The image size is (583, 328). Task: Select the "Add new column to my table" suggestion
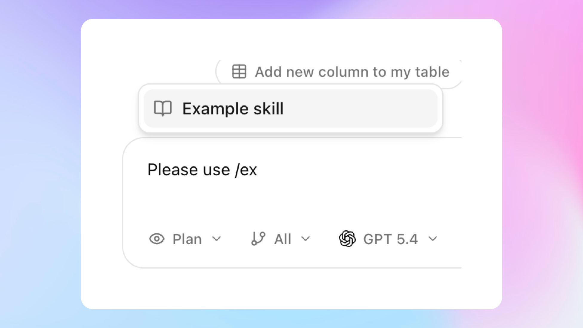pyautogui.click(x=352, y=72)
